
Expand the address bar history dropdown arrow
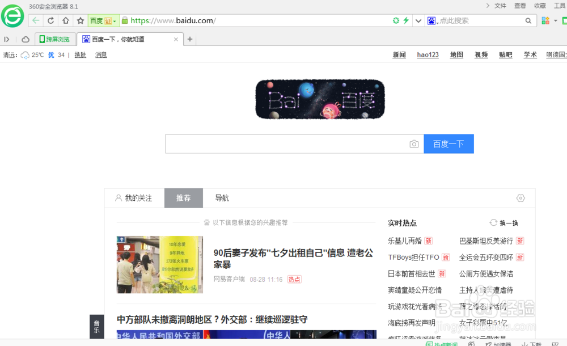click(x=418, y=20)
